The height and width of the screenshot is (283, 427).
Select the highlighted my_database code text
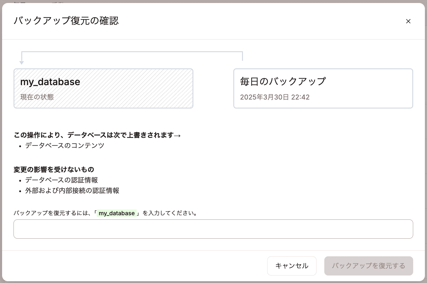(x=117, y=213)
